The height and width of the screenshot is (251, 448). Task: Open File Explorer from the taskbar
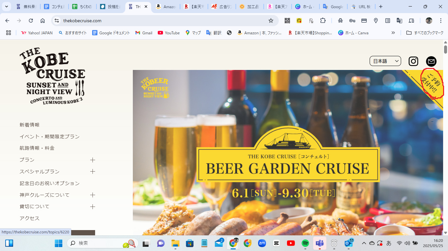click(175, 243)
